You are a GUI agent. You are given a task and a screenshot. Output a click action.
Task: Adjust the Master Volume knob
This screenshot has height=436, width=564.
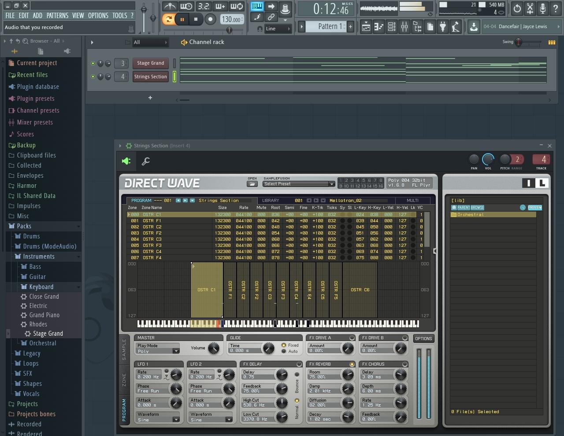[213, 348]
